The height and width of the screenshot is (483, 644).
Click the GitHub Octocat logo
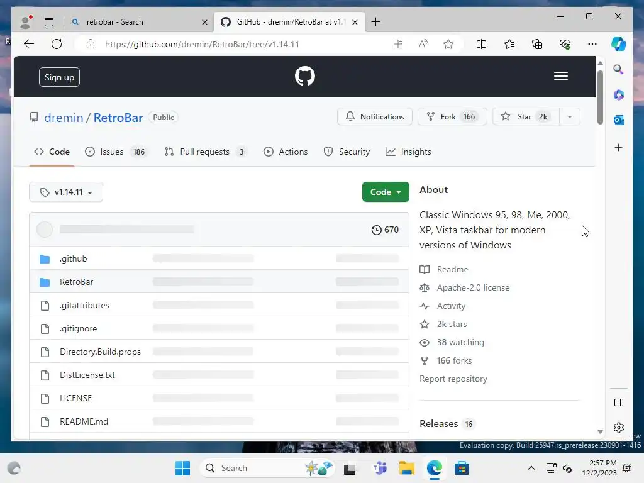pos(305,76)
